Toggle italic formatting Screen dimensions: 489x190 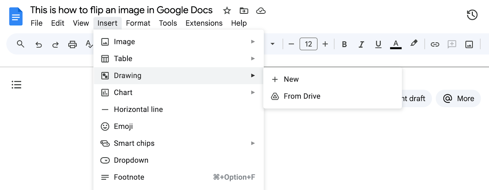[x=361, y=44]
